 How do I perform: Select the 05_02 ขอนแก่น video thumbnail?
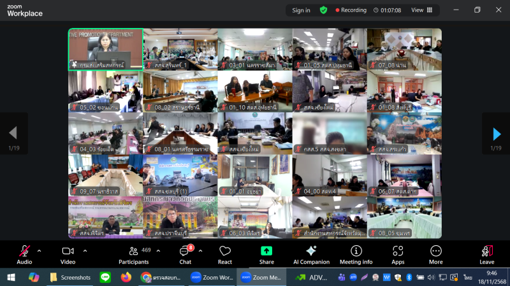[x=105, y=91]
